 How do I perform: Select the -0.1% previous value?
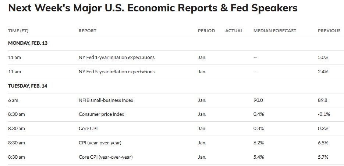coord(324,114)
